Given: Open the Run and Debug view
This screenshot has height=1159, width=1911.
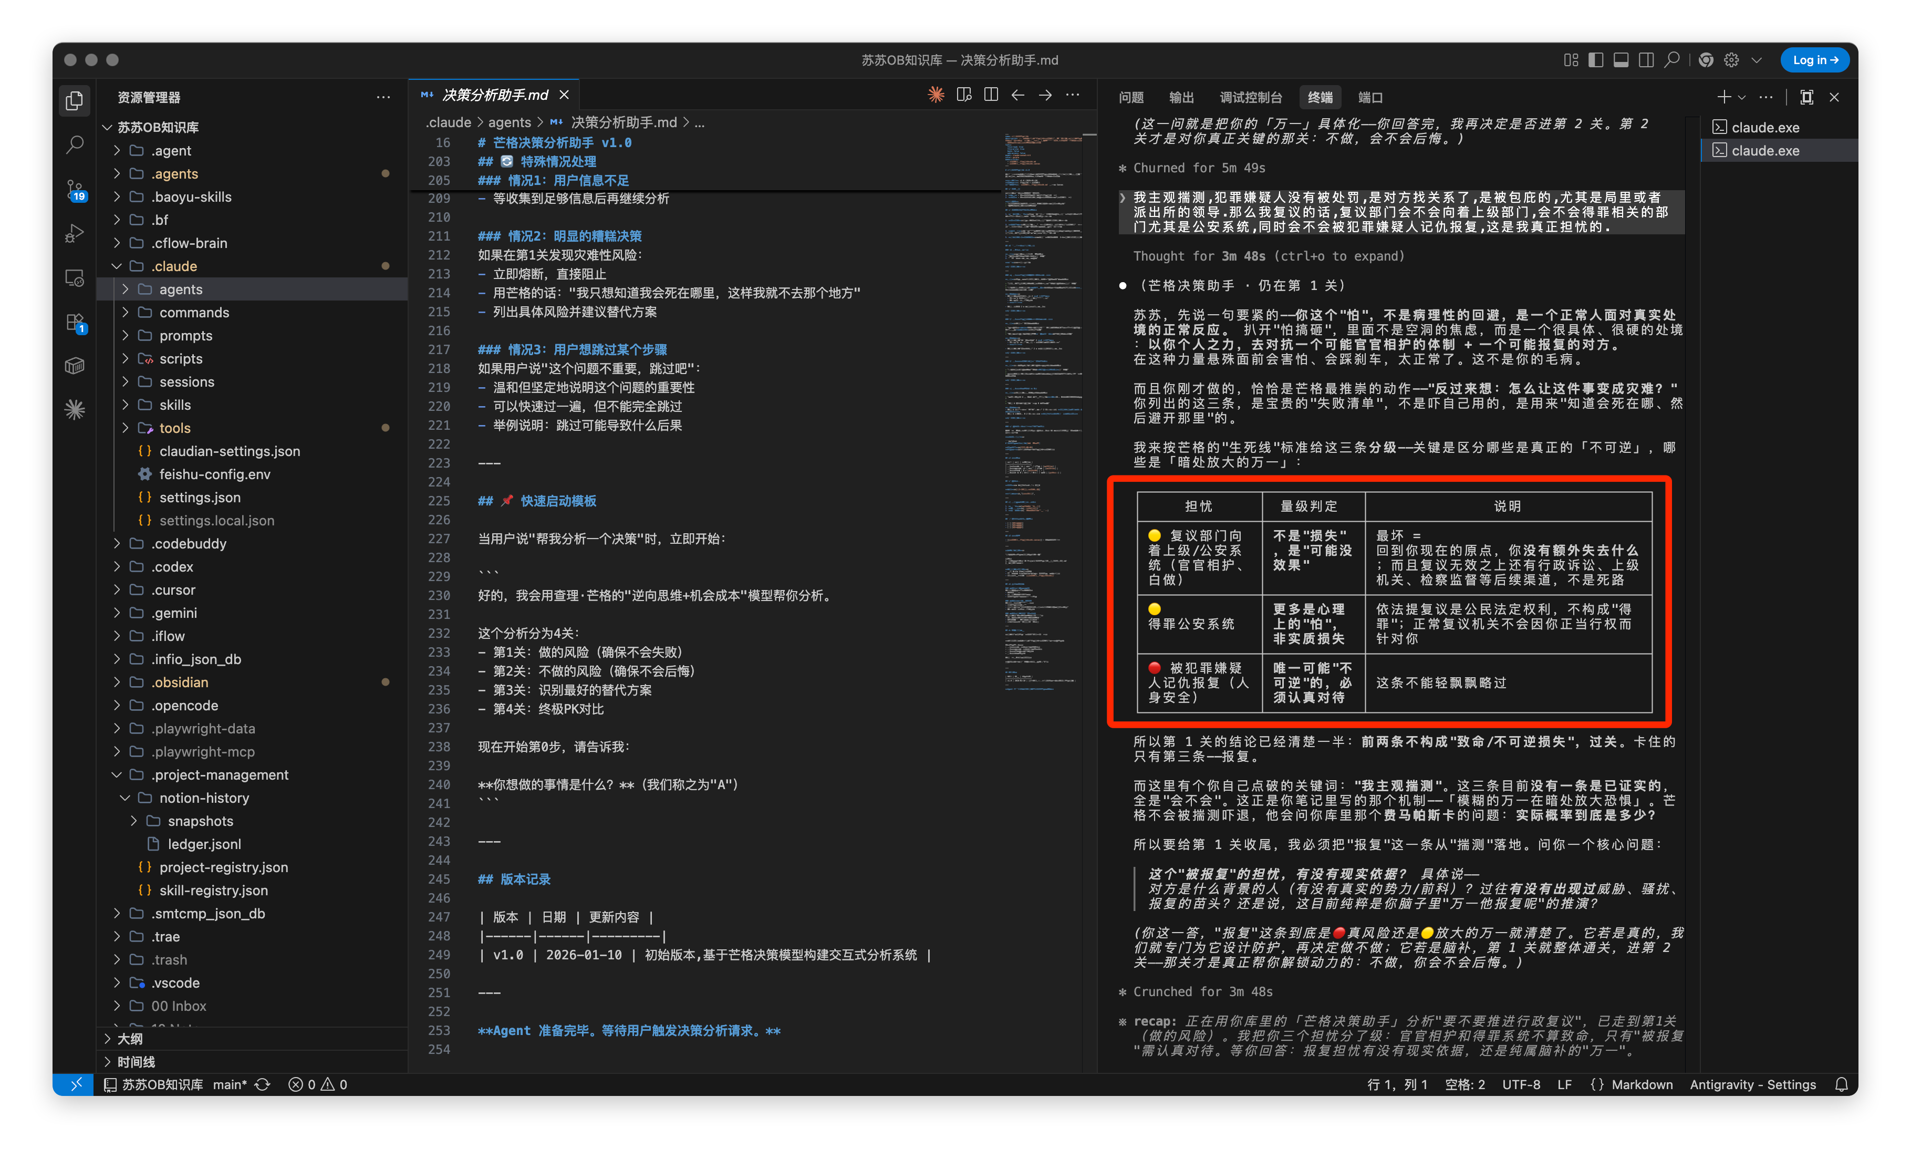Looking at the screenshot, I should [x=75, y=233].
